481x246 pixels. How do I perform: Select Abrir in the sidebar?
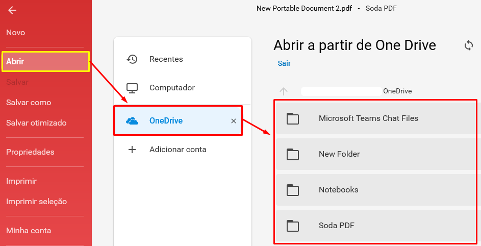45,61
